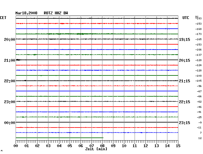
Task: Click minute tick label "13"
Action: pyautogui.click(x=156, y=146)
